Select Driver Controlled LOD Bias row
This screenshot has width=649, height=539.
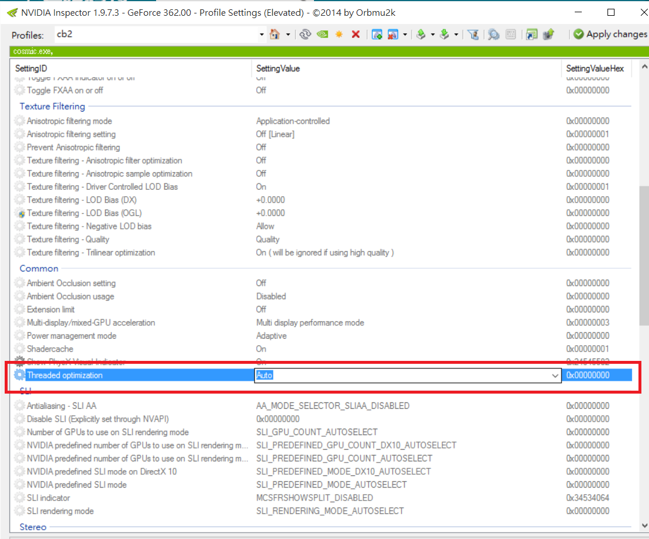pyautogui.click(x=322, y=187)
